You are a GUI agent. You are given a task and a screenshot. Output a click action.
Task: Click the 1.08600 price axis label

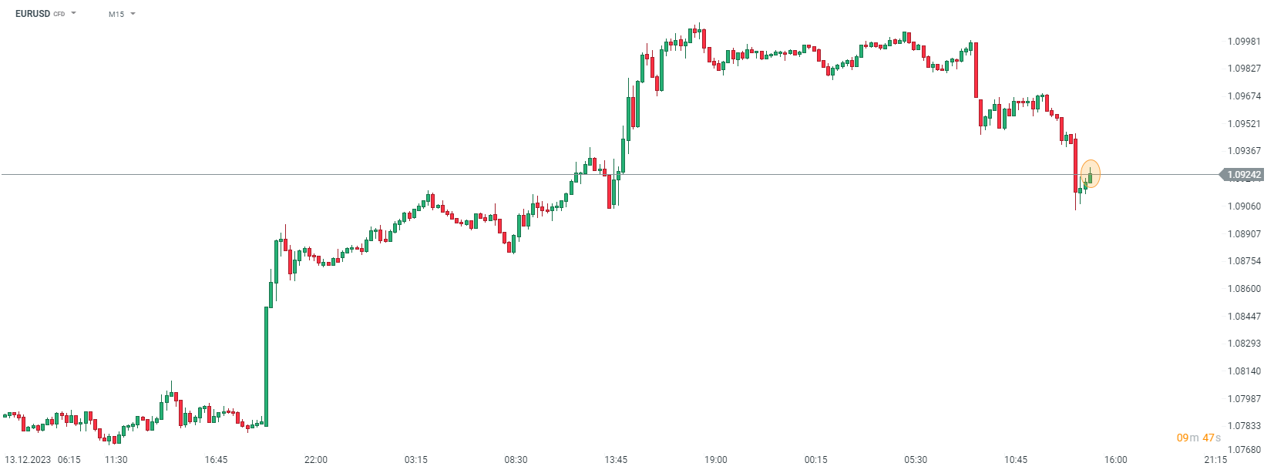(1244, 289)
